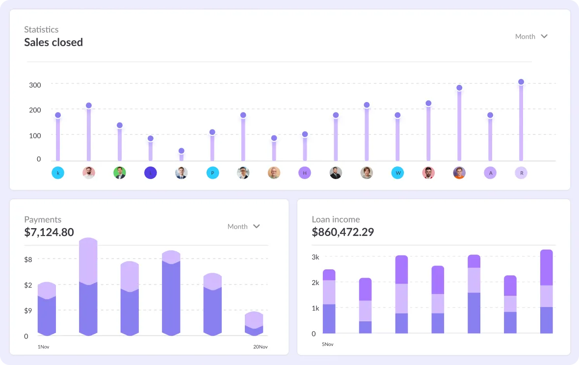The width and height of the screenshot is (579, 365).
Task: Select the green-background man avatar photo
Action: (x=120, y=173)
